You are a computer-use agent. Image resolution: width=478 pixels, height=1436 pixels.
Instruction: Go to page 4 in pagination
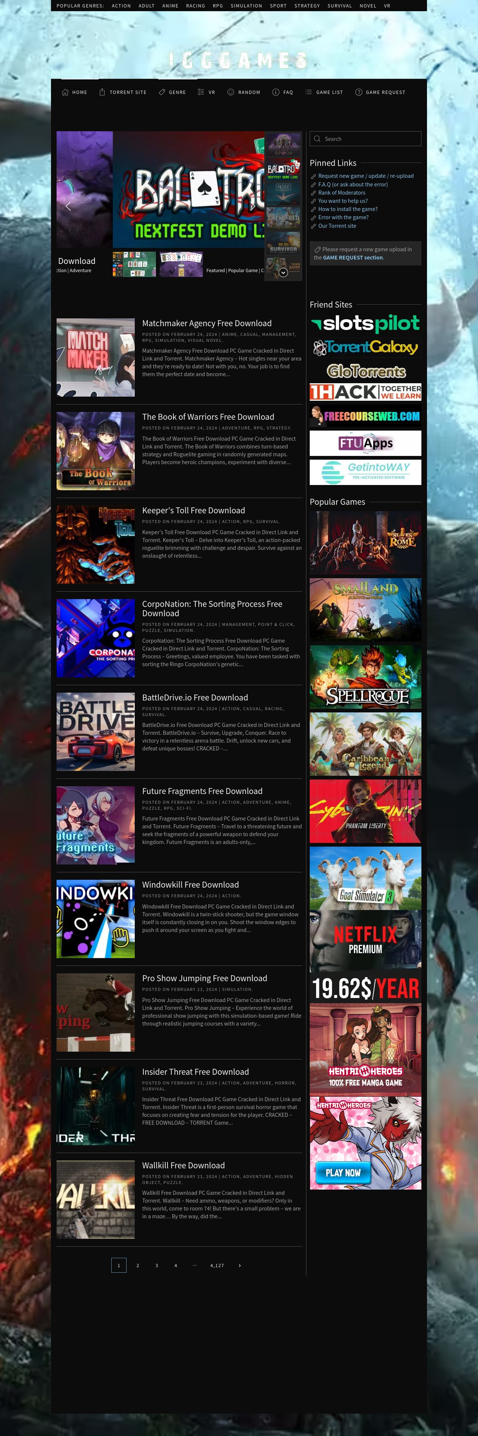click(175, 1265)
